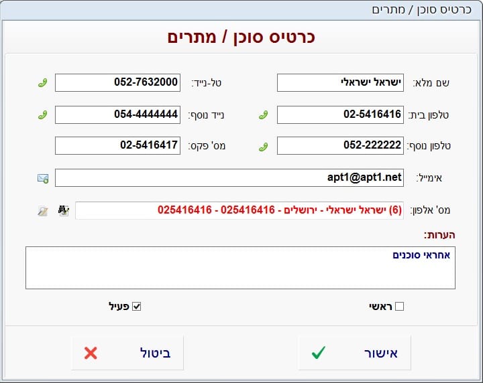Enable the ראשי checkbox
Viewport: 483px width, 383px height.
tap(400, 307)
